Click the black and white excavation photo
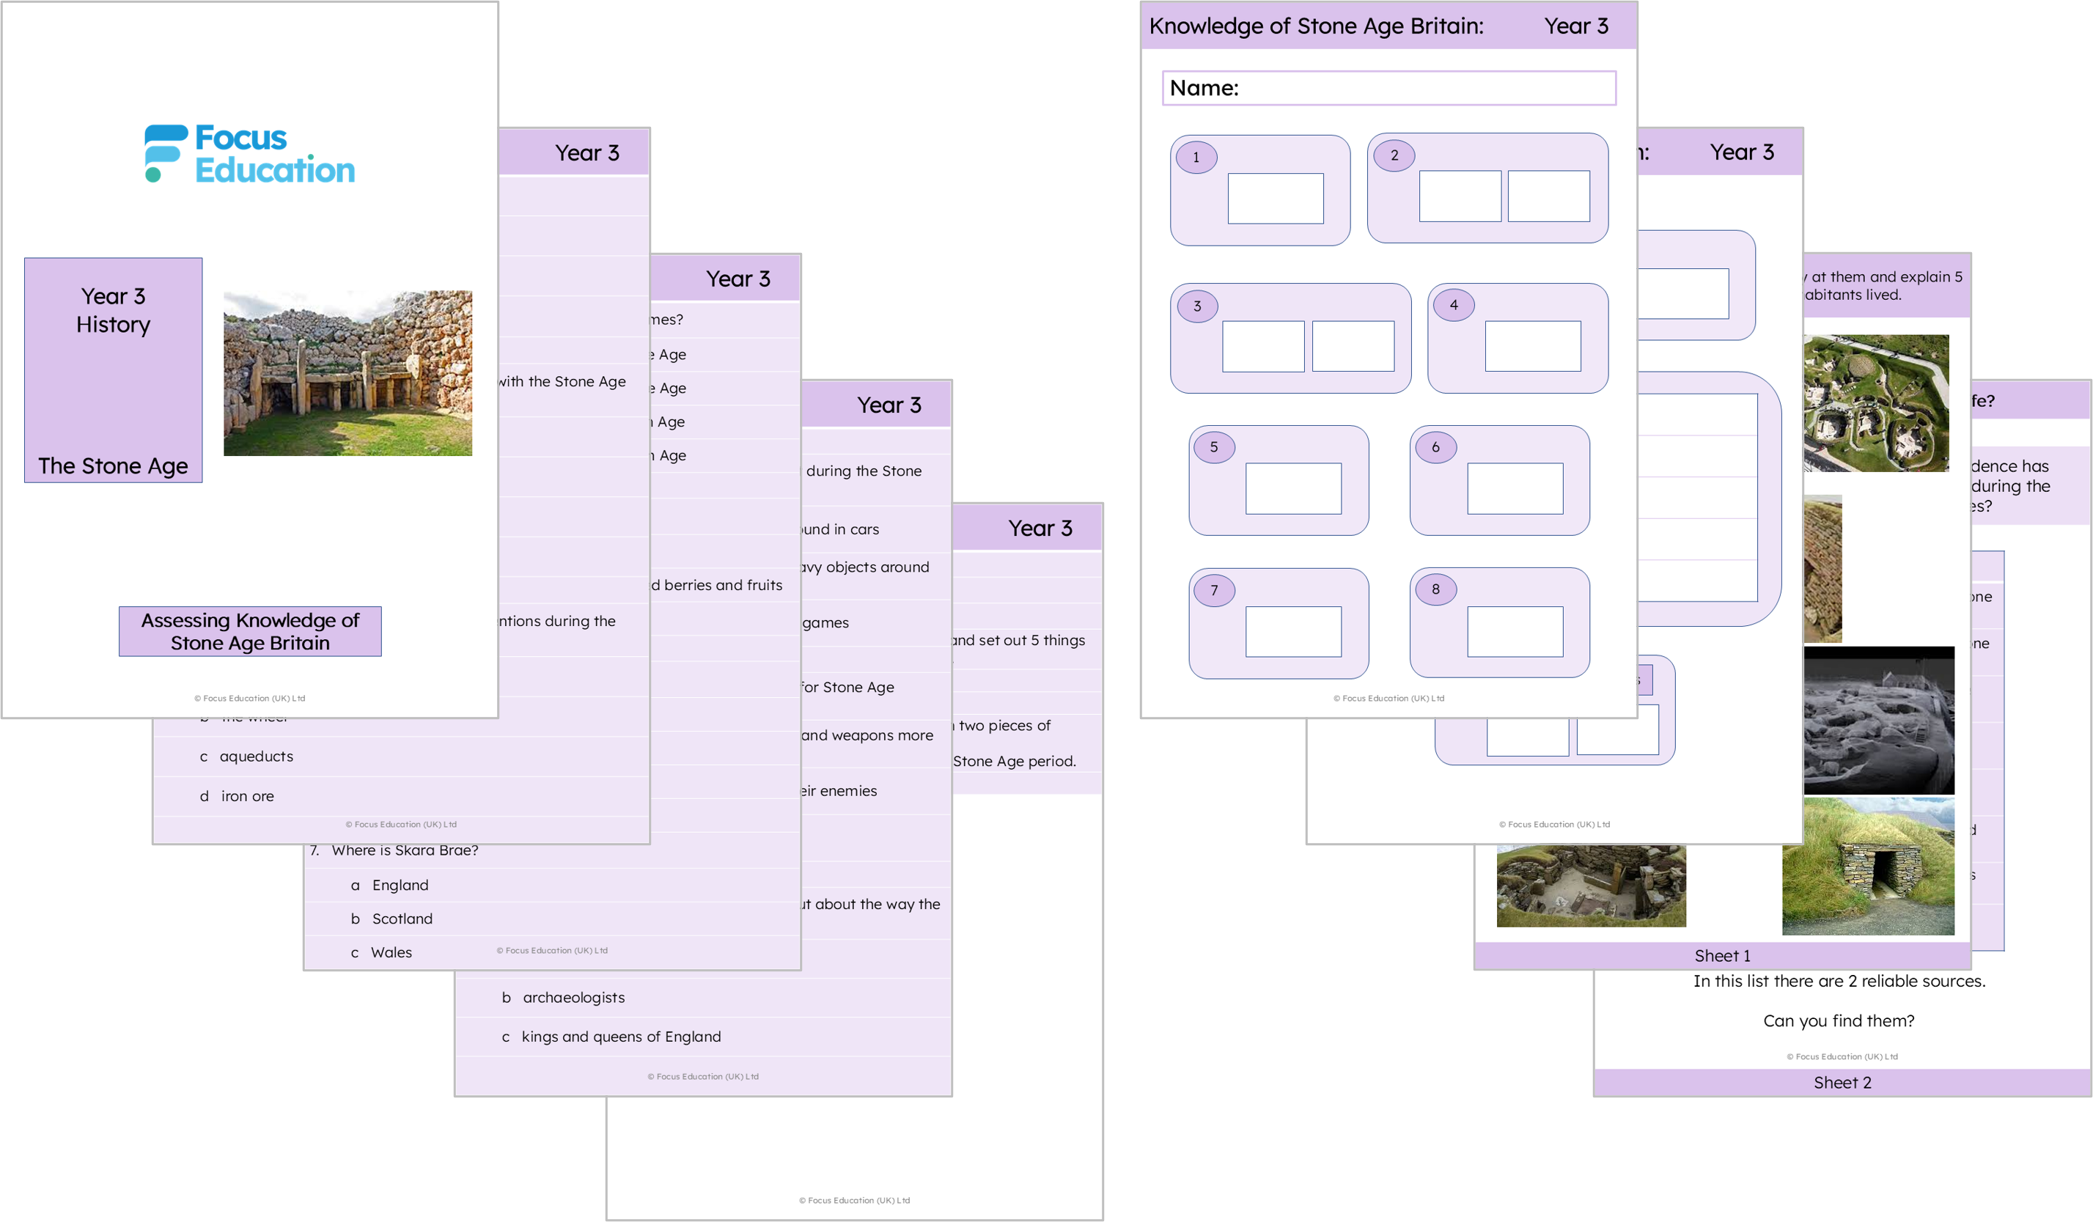 (1879, 721)
